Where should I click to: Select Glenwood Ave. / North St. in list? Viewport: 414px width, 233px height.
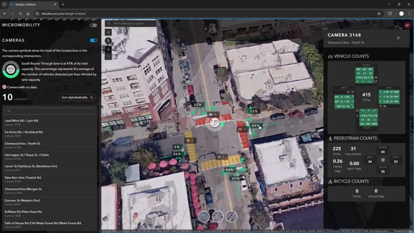click(x=49, y=145)
